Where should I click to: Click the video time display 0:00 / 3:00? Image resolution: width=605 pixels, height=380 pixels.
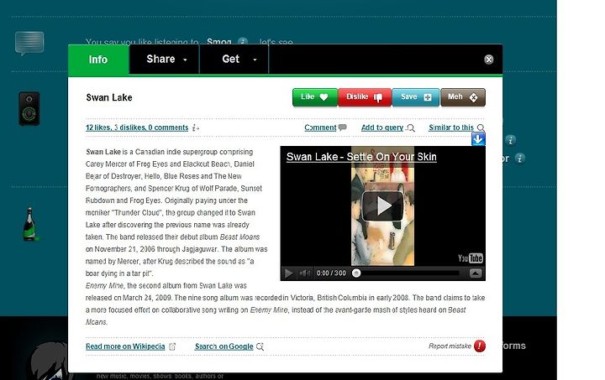coord(331,273)
